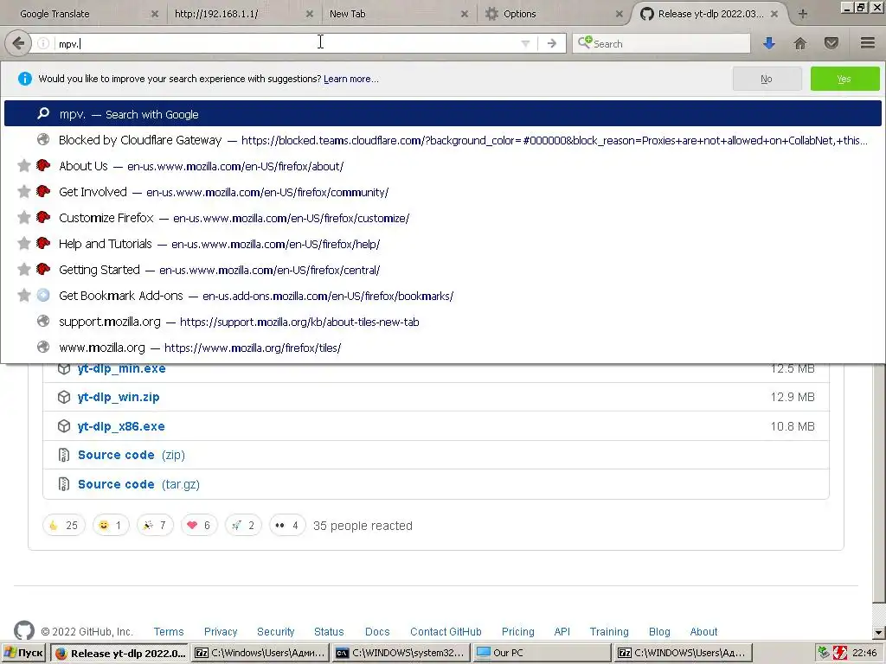Download yt-dlp_win.zip asset

click(119, 398)
